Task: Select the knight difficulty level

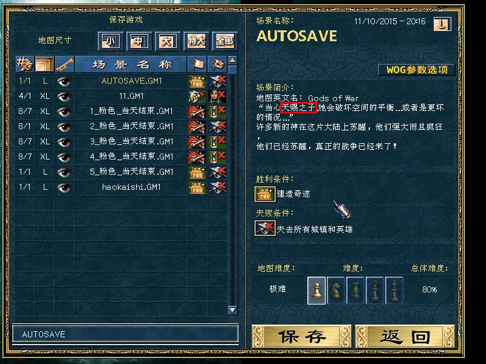Action: (336, 291)
